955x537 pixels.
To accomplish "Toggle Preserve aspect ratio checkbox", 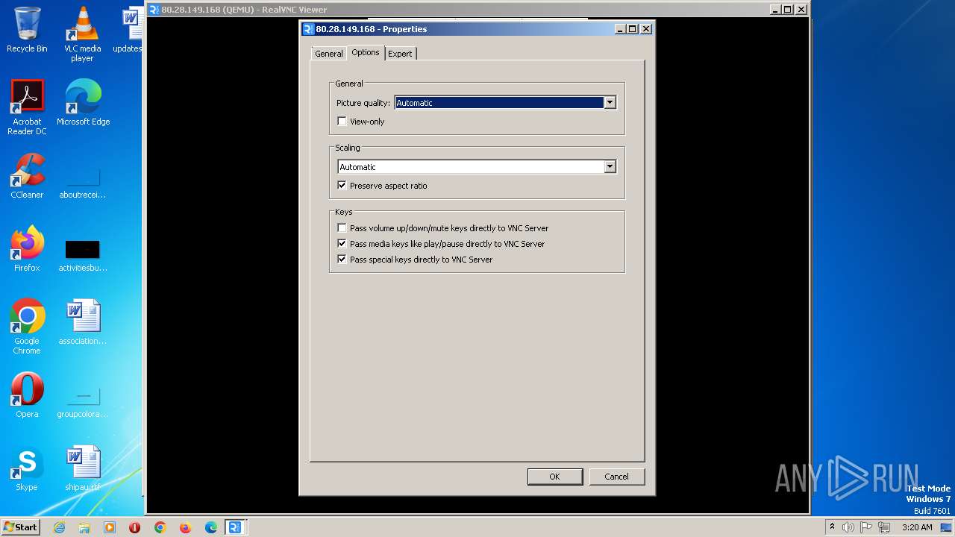I will coord(342,186).
